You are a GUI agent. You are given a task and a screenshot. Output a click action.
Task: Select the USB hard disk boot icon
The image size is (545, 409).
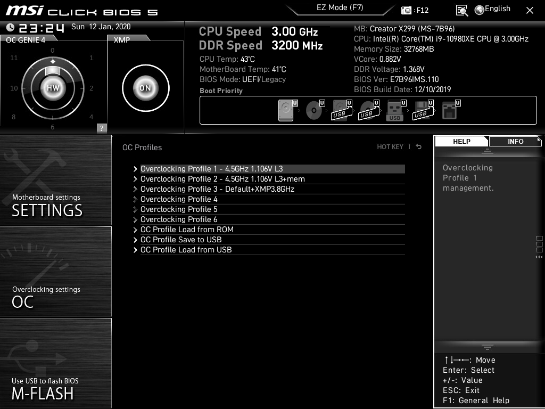341,111
